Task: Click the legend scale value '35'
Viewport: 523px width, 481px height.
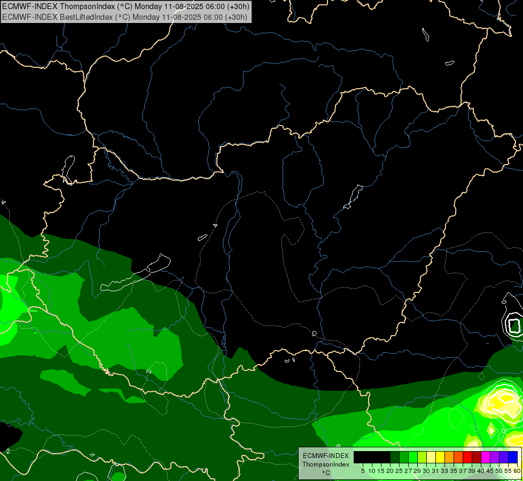Action: (x=454, y=471)
